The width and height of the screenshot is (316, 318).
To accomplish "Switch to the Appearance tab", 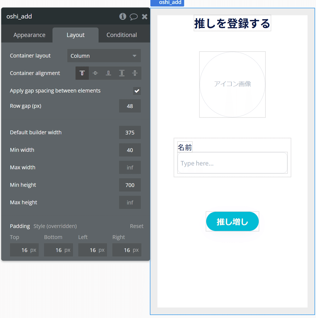I will (x=29, y=35).
